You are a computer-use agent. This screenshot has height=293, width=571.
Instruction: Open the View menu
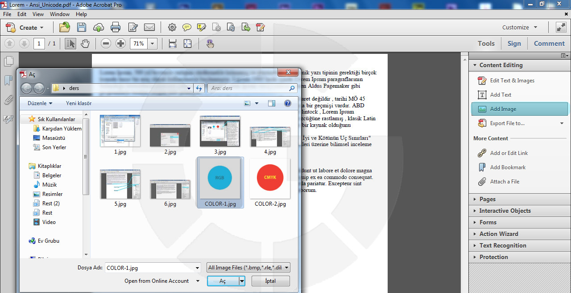[38, 14]
